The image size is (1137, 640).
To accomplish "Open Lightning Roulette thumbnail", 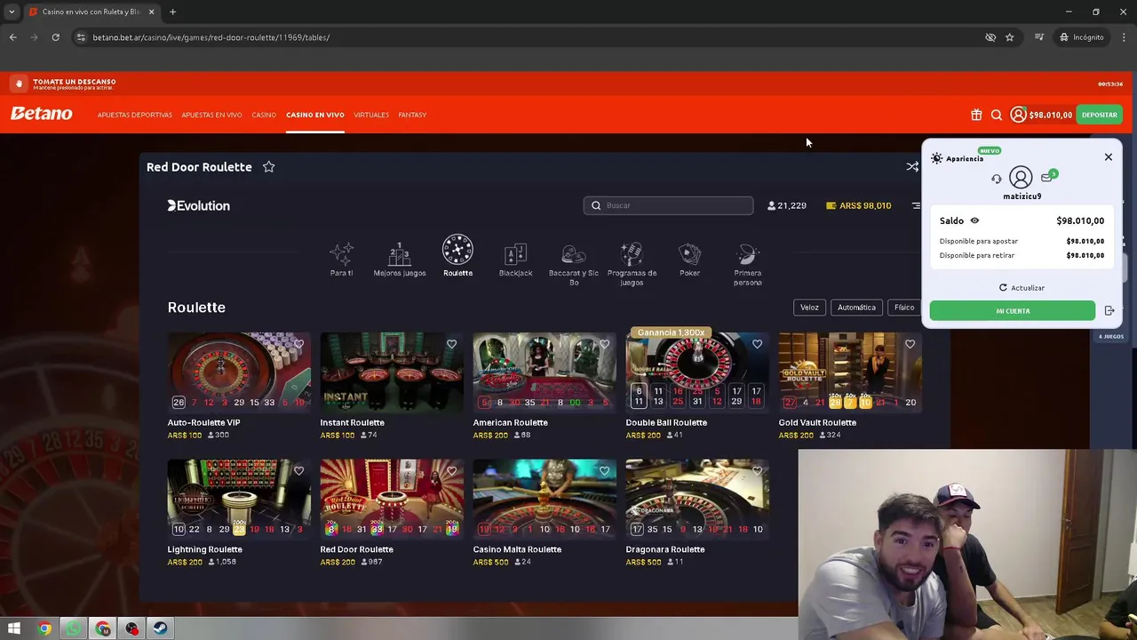I will (x=239, y=500).
